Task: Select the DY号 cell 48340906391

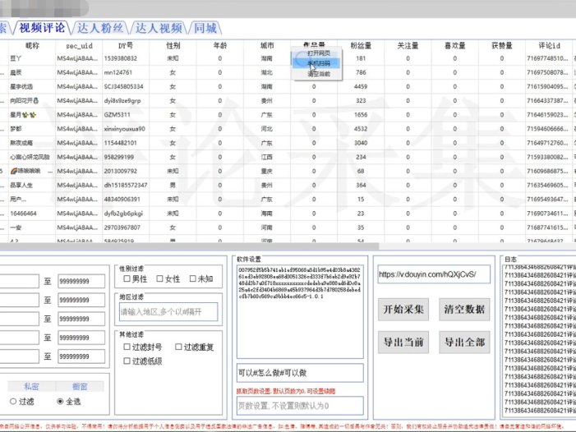Action: [x=126, y=200]
